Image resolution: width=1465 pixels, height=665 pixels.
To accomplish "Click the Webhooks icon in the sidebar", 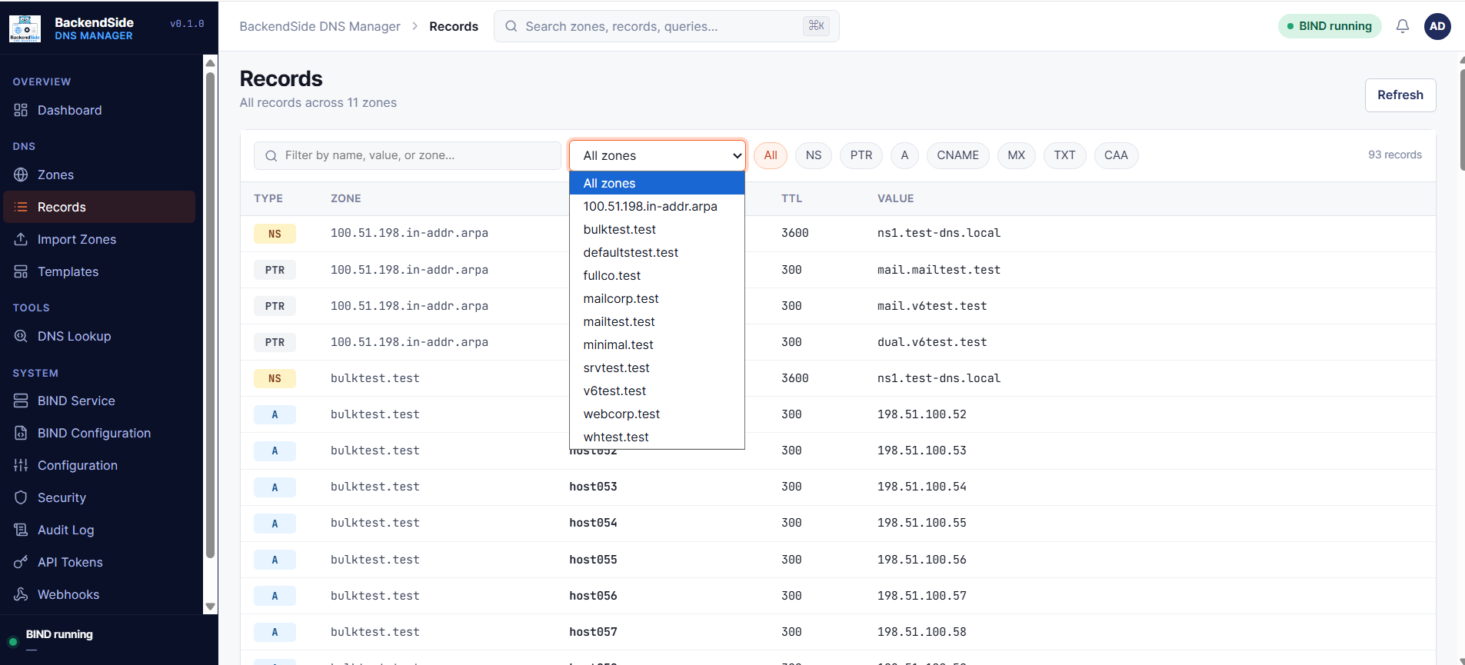I will (x=21, y=594).
